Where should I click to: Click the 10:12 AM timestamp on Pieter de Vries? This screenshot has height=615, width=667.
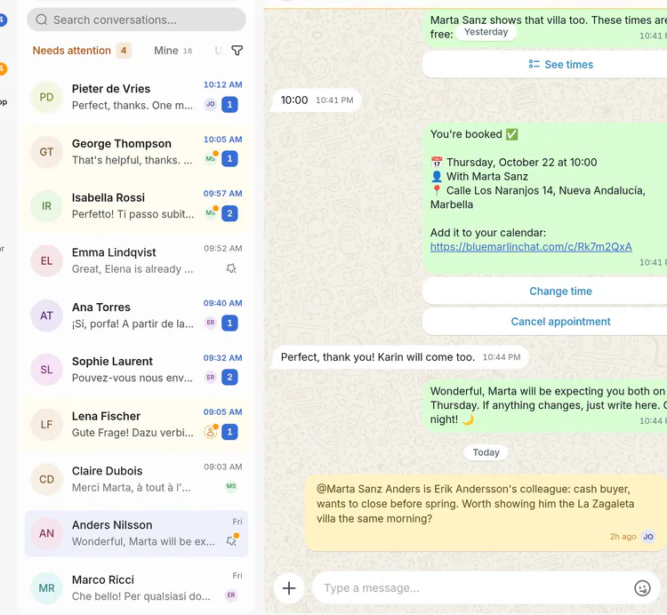tap(223, 84)
